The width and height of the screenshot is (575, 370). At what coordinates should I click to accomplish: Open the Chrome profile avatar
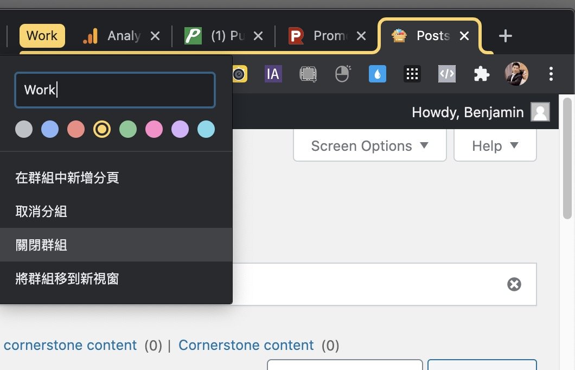coord(516,74)
